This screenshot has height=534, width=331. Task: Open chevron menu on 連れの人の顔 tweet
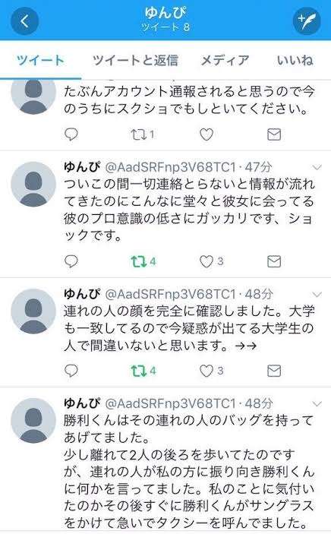[317, 295]
